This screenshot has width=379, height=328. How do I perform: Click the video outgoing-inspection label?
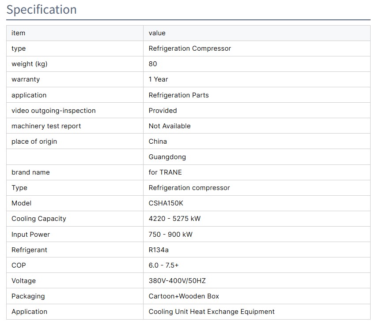coord(53,111)
